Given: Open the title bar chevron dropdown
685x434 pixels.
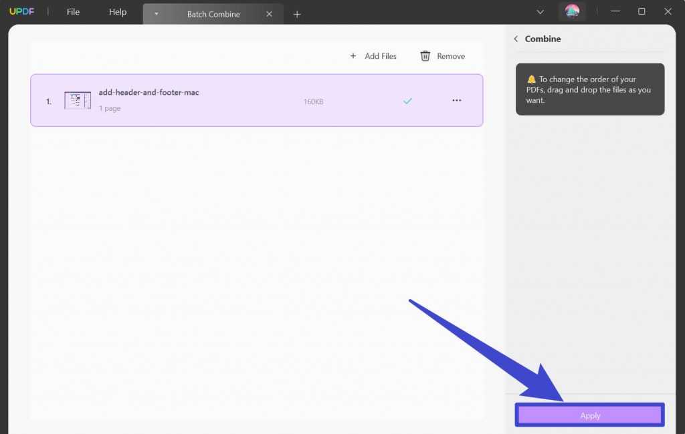Looking at the screenshot, I should pos(540,11).
